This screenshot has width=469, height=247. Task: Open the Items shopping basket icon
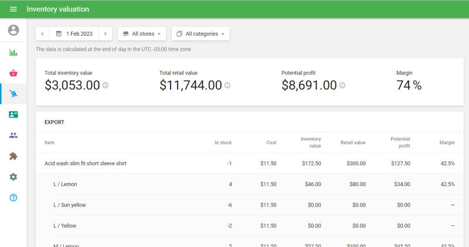[x=13, y=73]
